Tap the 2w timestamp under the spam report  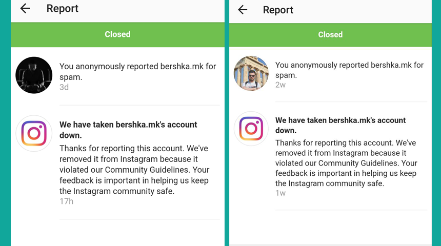[x=280, y=85]
